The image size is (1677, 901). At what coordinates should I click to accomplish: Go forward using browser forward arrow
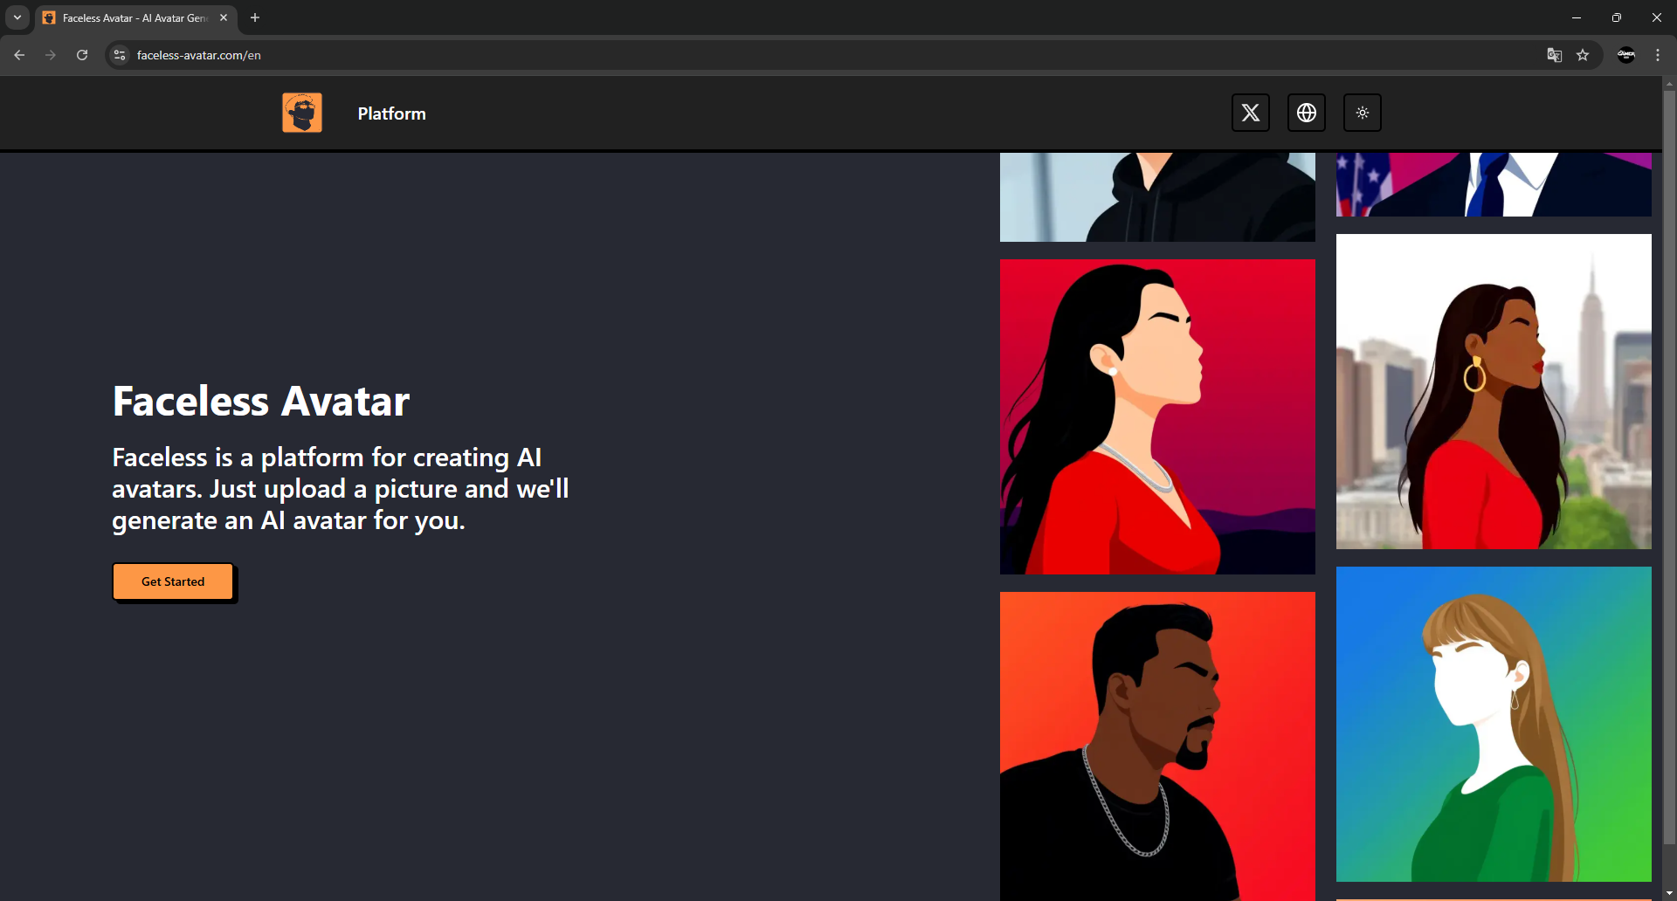pyautogui.click(x=51, y=55)
